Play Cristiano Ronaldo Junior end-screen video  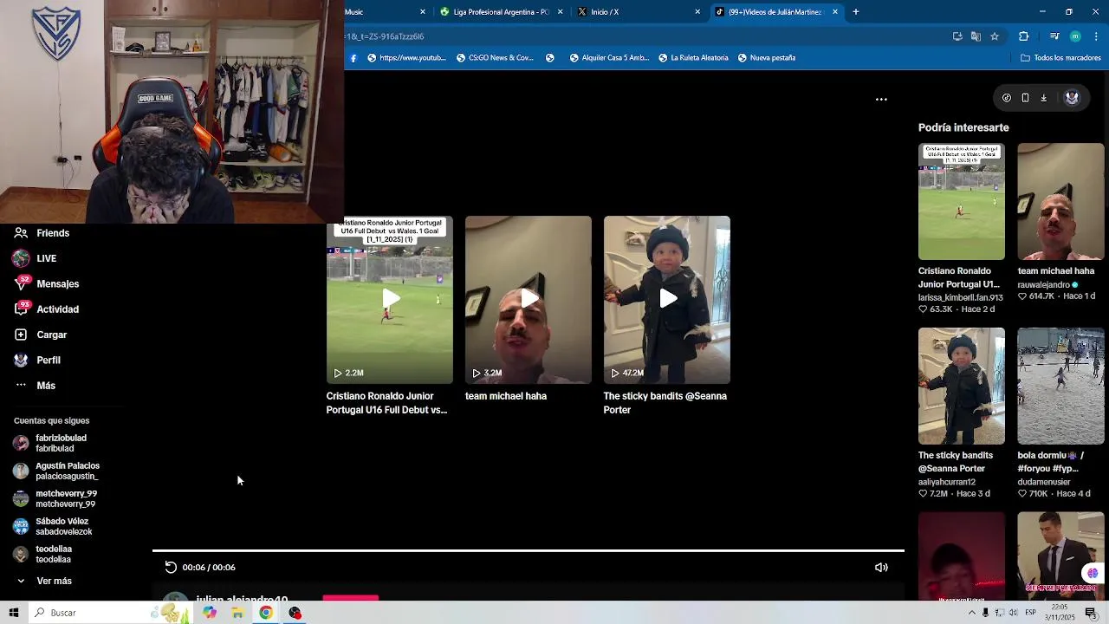[x=389, y=299]
